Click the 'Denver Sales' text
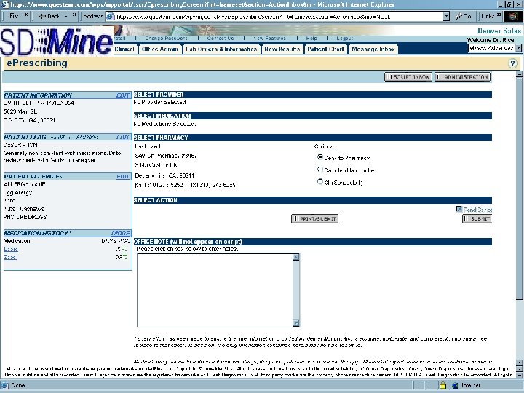524x393 pixels. (x=499, y=31)
